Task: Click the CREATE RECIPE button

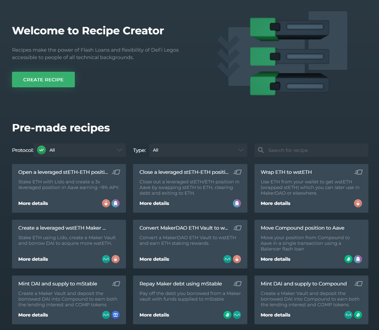Action: 43,79
